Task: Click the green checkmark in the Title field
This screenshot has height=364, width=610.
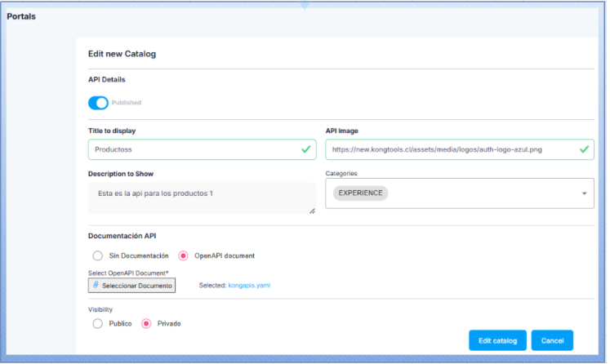Action: pyautogui.click(x=305, y=149)
